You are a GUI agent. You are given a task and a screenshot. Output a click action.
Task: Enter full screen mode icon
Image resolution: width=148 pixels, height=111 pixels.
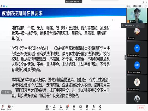pyautogui.click(x=146, y=6)
